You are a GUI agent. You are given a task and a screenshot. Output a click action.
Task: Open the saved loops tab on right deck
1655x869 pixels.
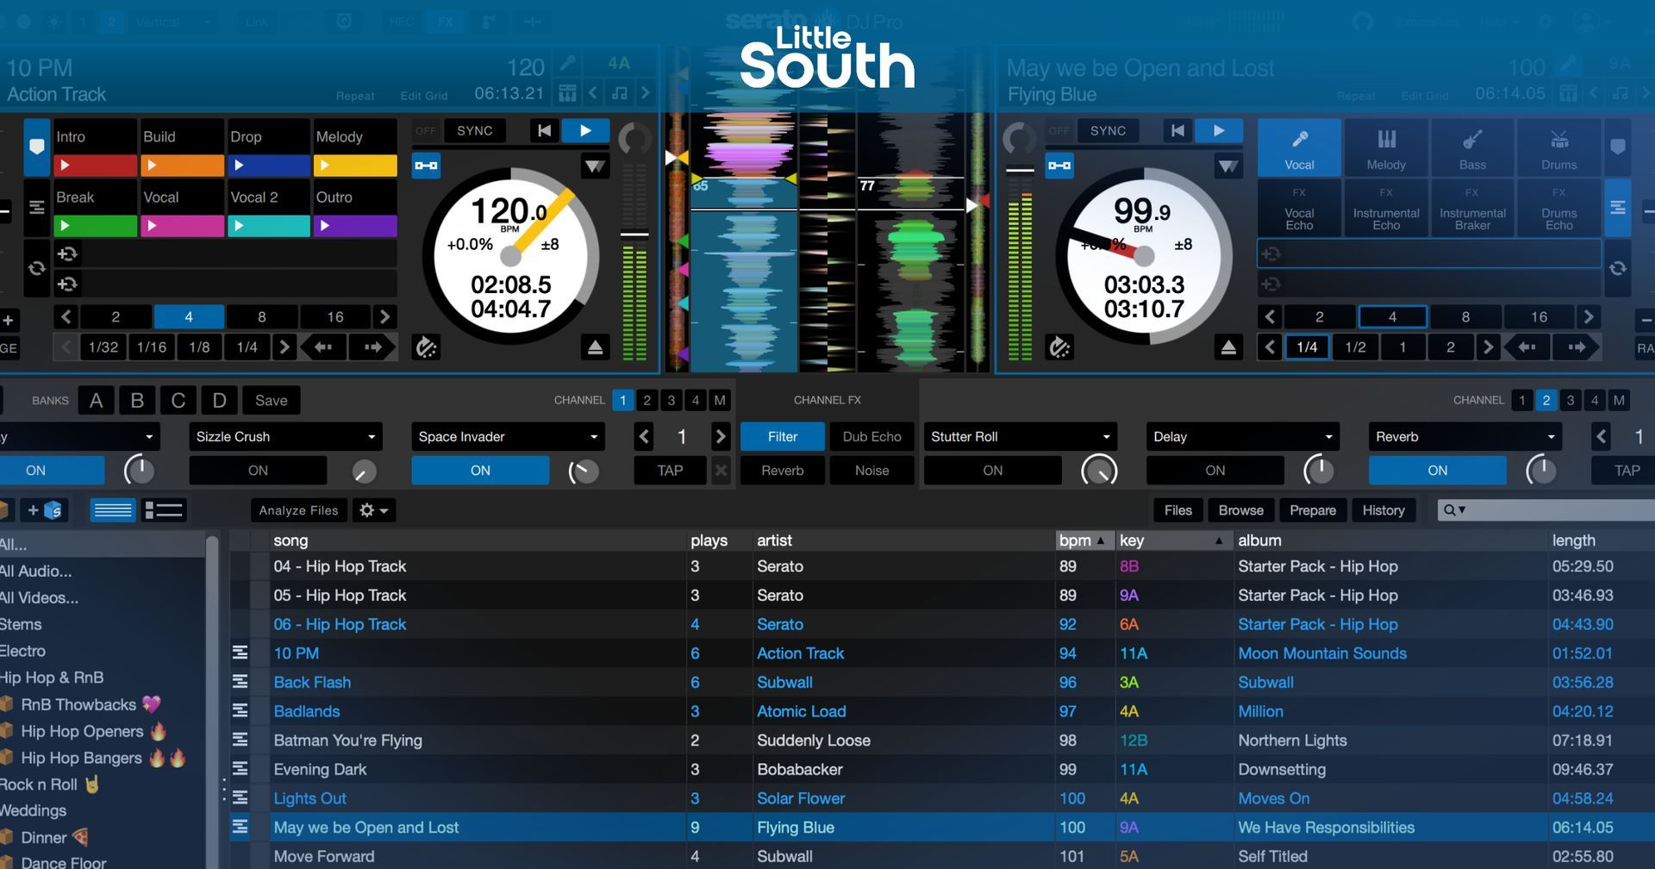pos(1618,268)
